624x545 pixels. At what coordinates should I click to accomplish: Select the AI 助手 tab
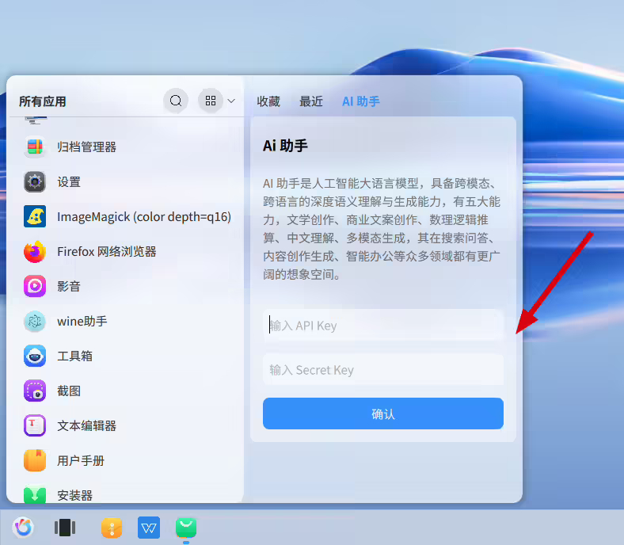point(361,101)
